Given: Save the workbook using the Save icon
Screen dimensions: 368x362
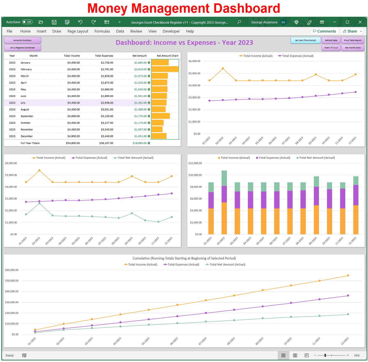Looking at the screenshot, I should [x=54, y=22].
